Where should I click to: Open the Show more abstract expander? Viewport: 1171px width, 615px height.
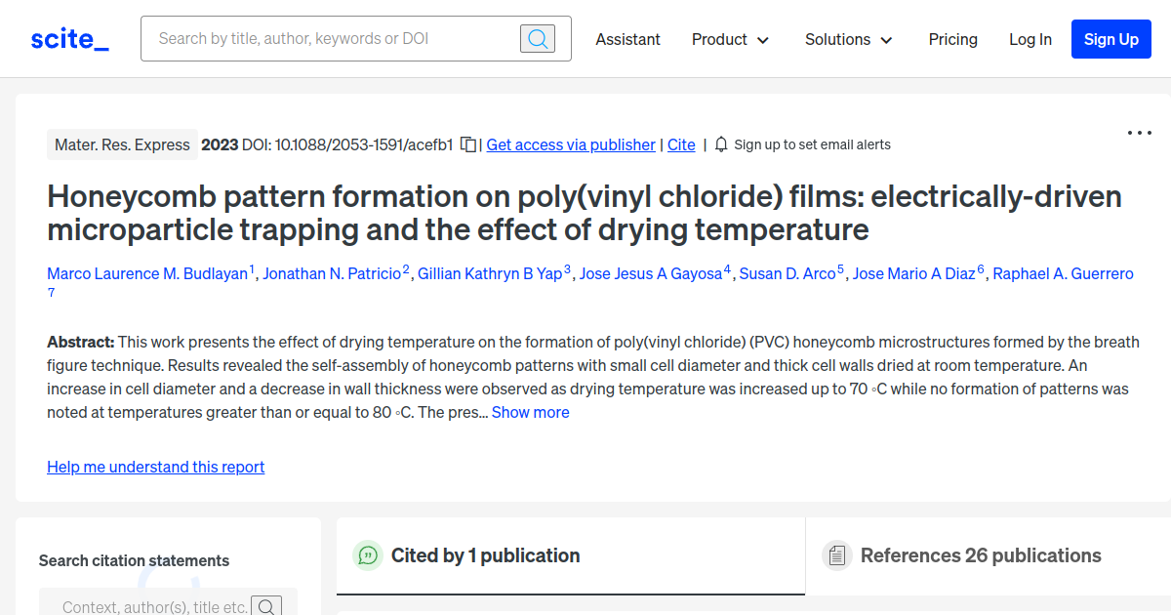point(530,412)
